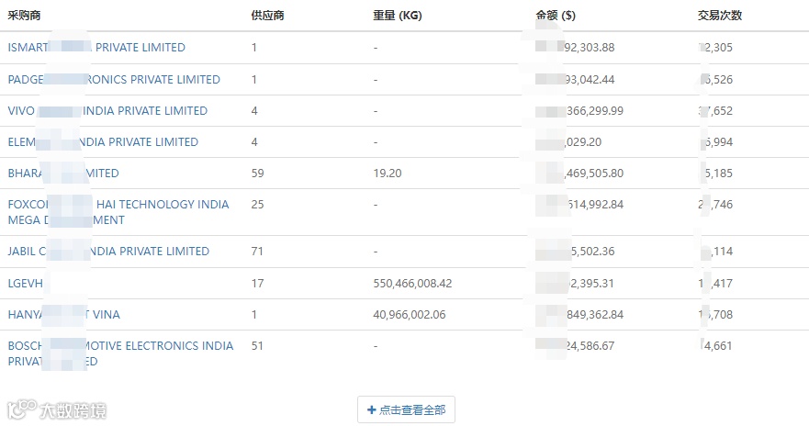Image resolution: width=809 pixels, height=426 pixels.
Task: Open the PADGE...RONICS PRIVATE LIMITED buyer link
Action: [114, 80]
